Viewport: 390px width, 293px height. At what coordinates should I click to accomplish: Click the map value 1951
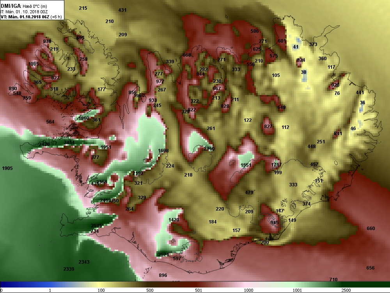point(106,147)
